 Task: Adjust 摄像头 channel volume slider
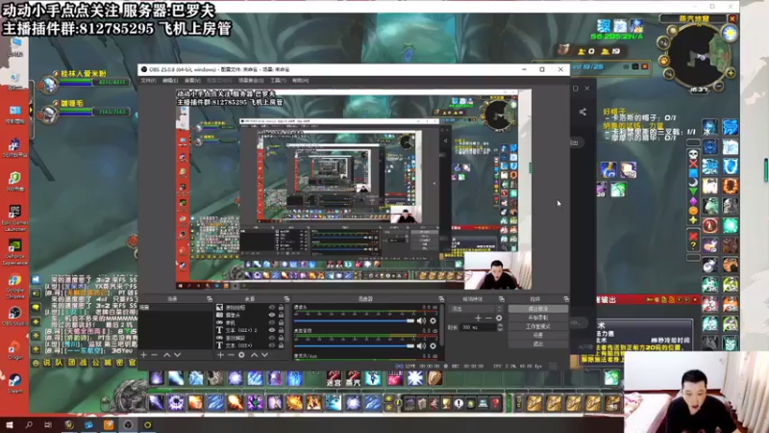pos(354,320)
